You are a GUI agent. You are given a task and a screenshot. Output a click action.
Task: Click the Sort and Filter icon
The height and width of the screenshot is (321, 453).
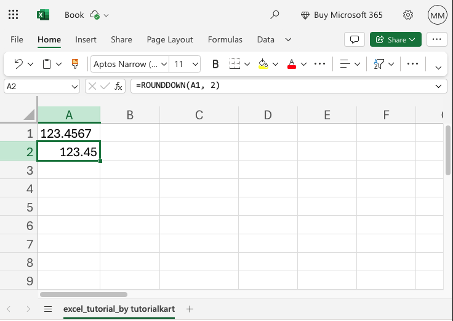[x=379, y=64]
